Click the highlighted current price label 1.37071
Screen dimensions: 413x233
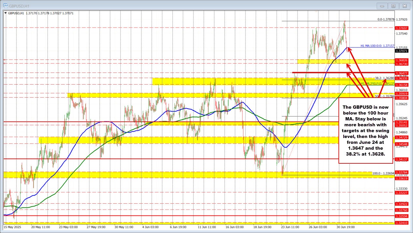click(401, 51)
